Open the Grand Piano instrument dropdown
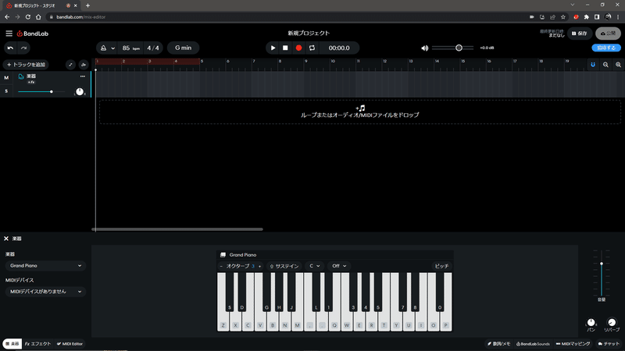This screenshot has height=351, width=625. (45, 265)
